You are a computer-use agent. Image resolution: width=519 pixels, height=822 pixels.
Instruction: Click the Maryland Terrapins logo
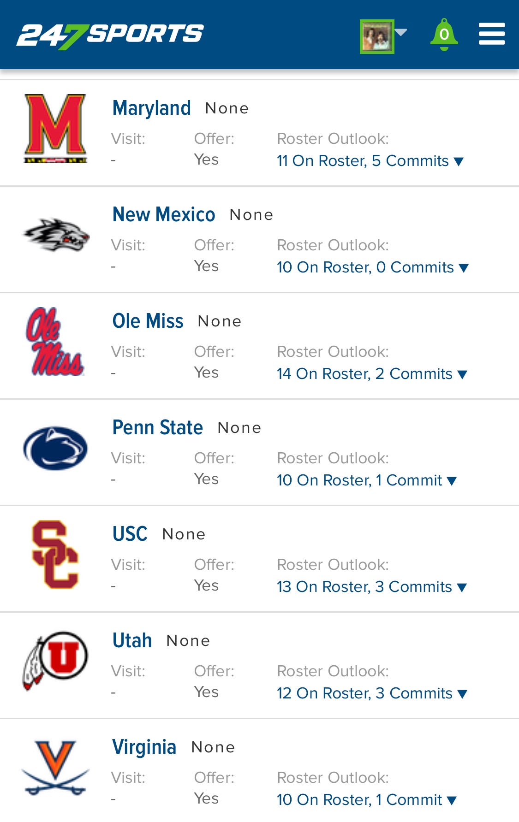coord(55,129)
